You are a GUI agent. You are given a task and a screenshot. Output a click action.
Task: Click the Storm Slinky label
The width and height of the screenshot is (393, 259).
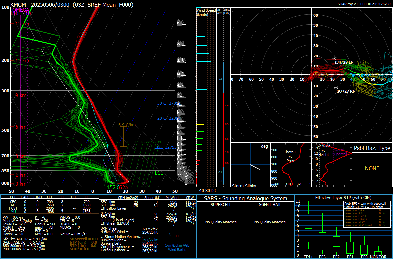[244, 186]
